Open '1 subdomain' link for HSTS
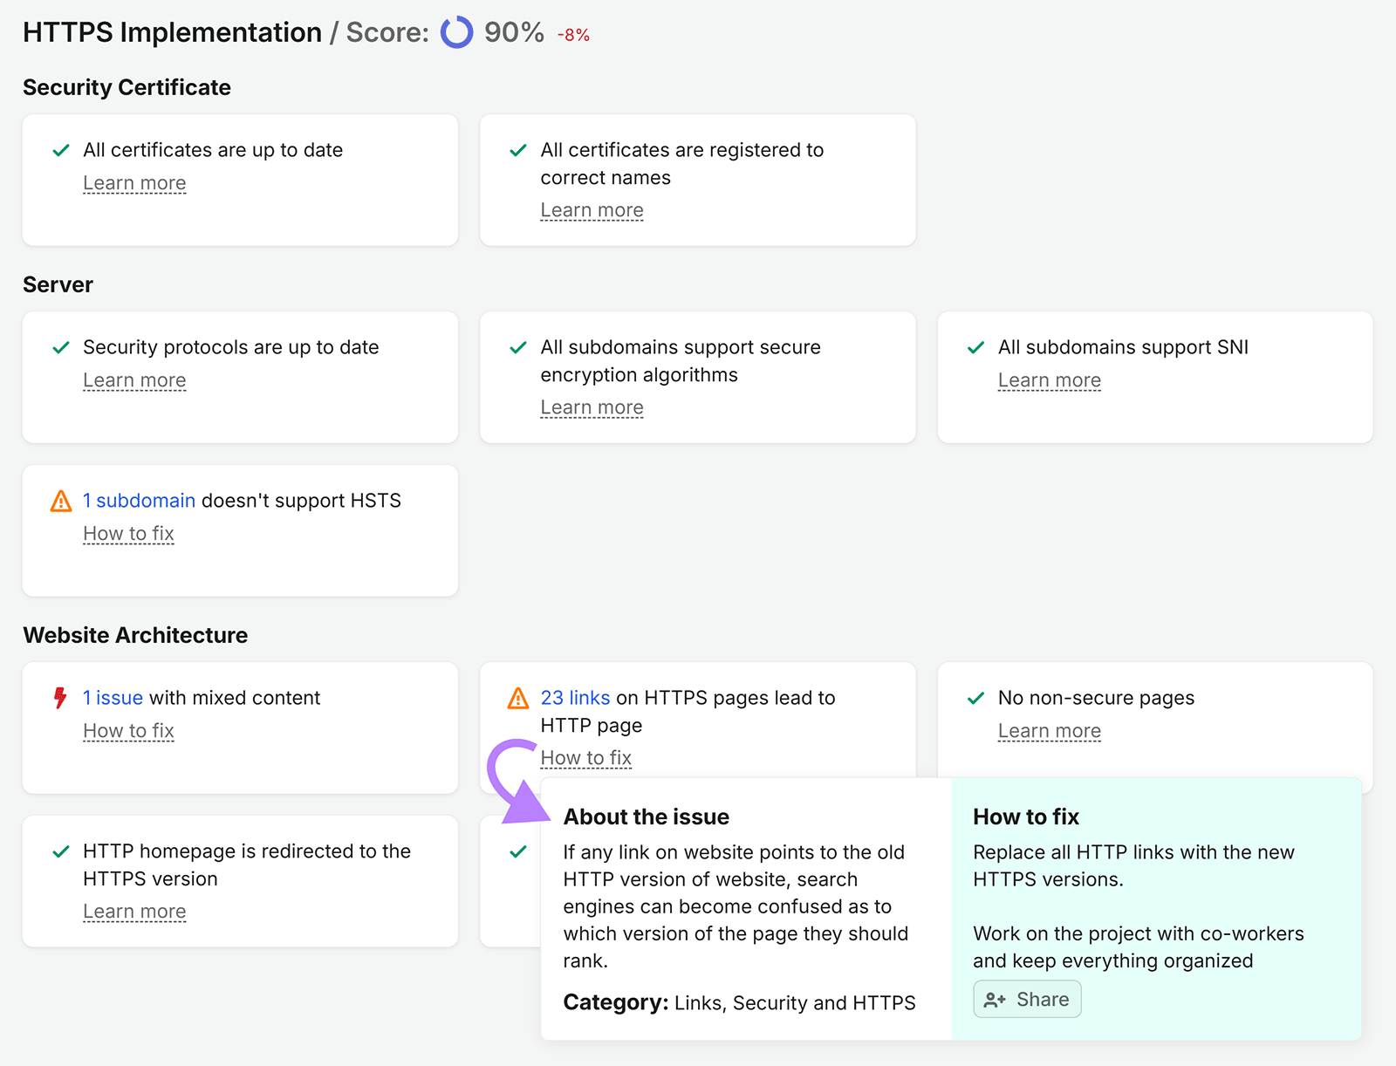The image size is (1396, 1066). 139,501
